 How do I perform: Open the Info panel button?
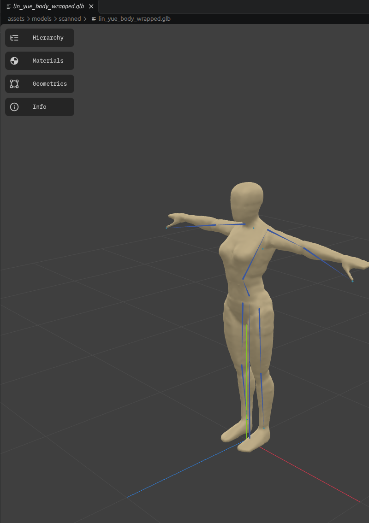pos(39,107)
